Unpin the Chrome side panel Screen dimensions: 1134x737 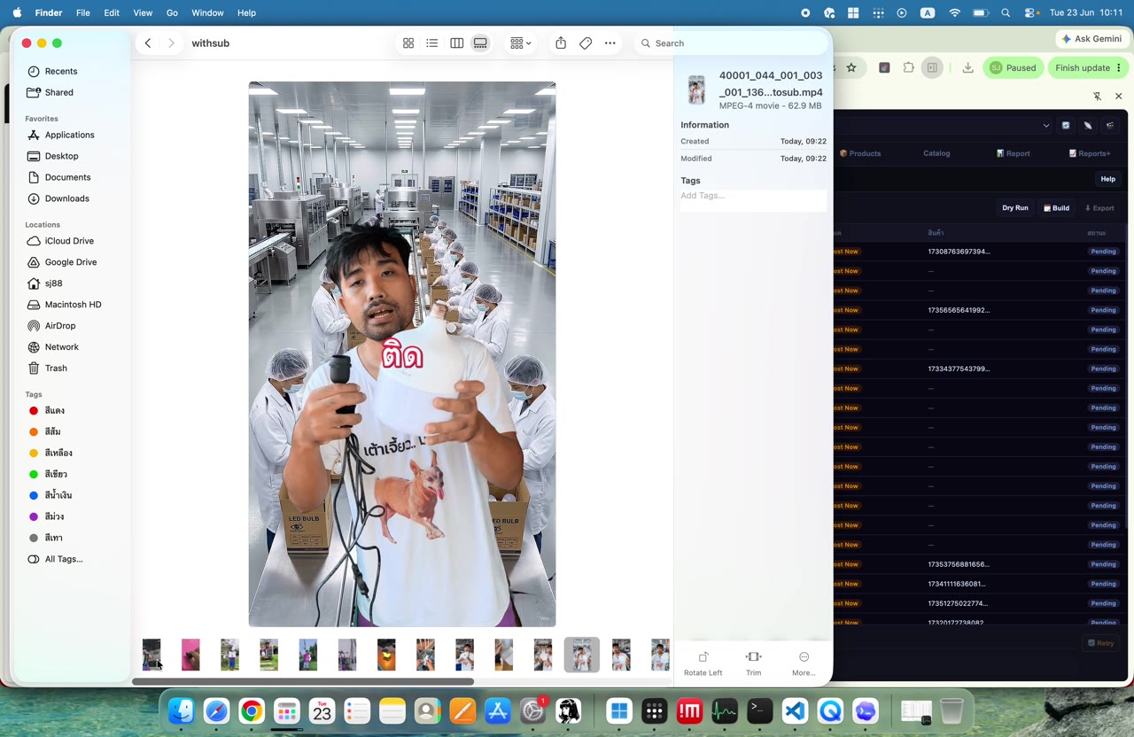coord(1097,96)
